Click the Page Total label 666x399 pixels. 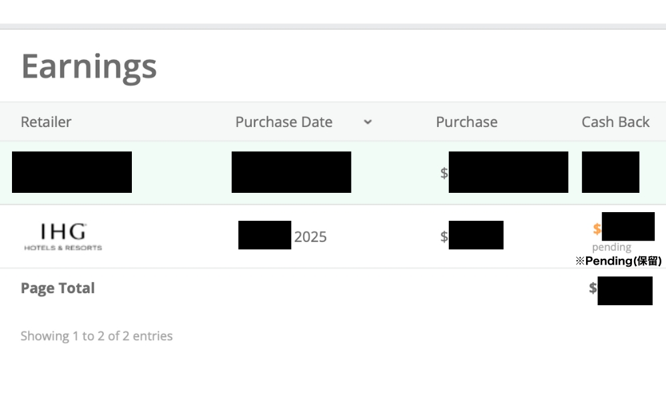(58, 288)
